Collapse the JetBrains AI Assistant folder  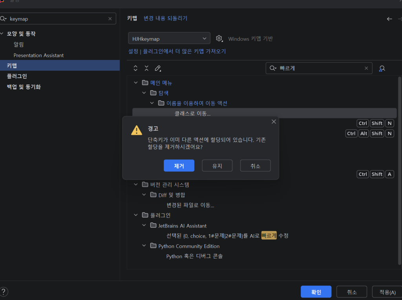[x=144, y=225]
